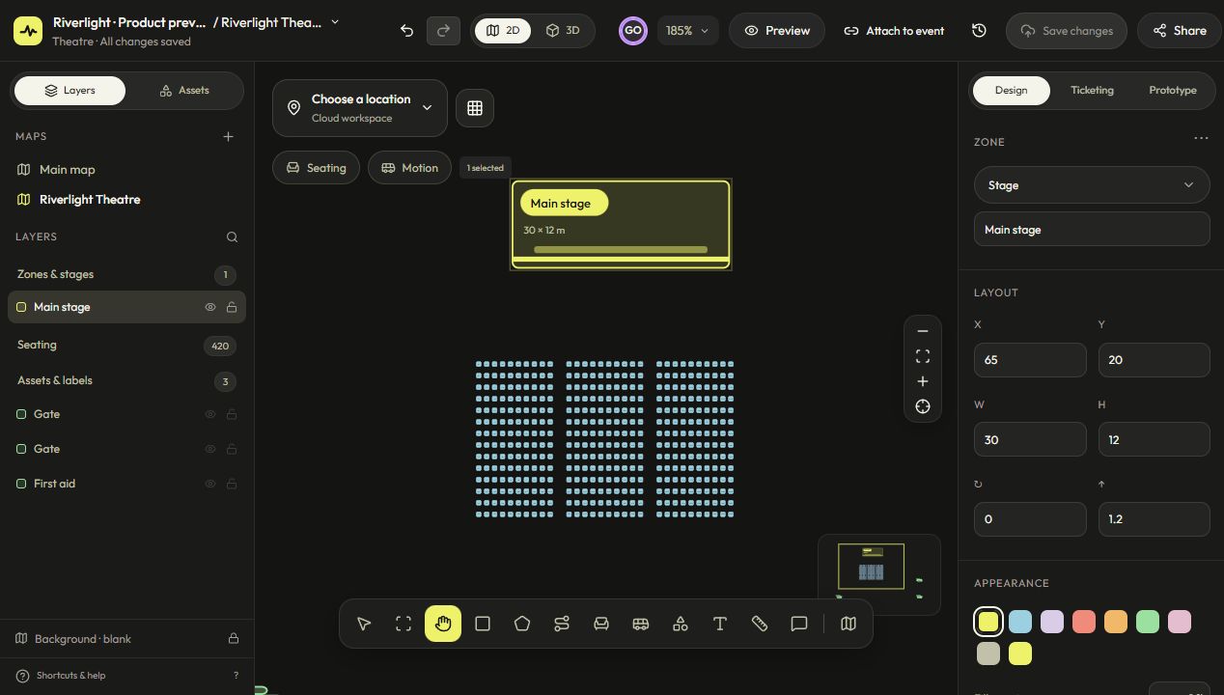The image size is (1224, 695).
Task: Show the First aid layer
Action: pyautogui.click(x=209, y=484)
